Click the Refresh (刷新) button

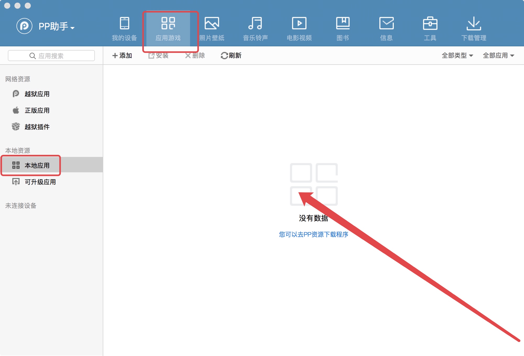click(x=231, y=56)
